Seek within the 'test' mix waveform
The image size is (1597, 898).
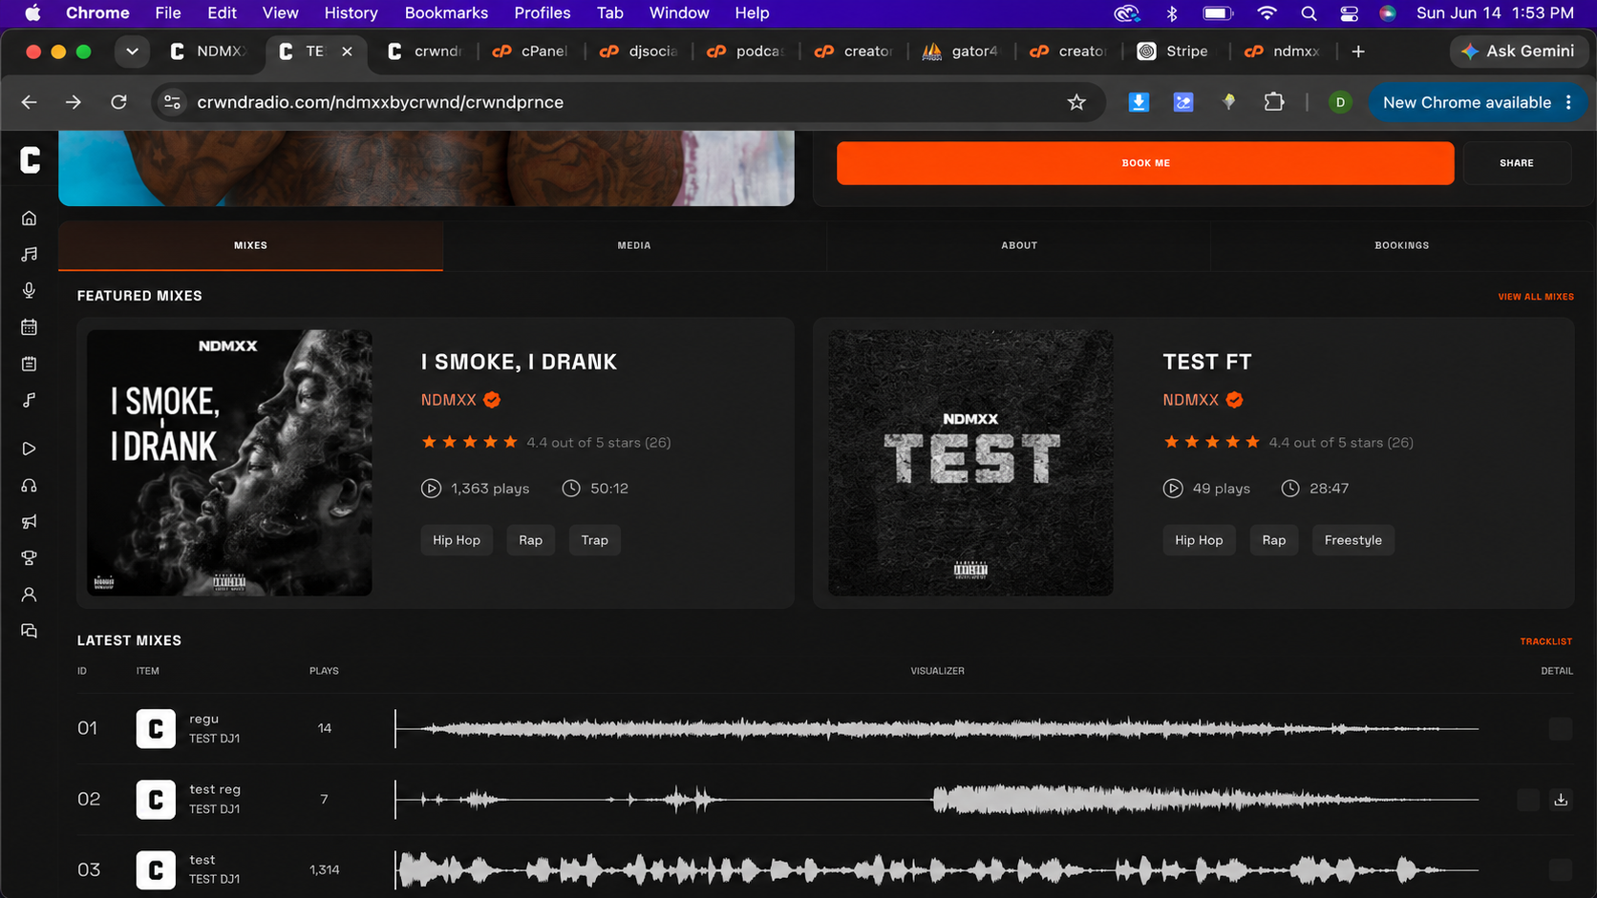click(937, 870)
